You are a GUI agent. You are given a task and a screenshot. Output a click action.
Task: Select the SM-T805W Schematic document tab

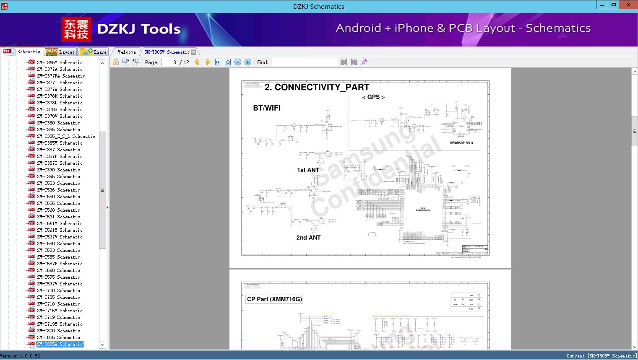coord(167,52)
